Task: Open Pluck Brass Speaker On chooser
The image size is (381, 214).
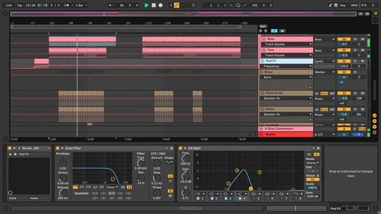Action: [286, 98]
